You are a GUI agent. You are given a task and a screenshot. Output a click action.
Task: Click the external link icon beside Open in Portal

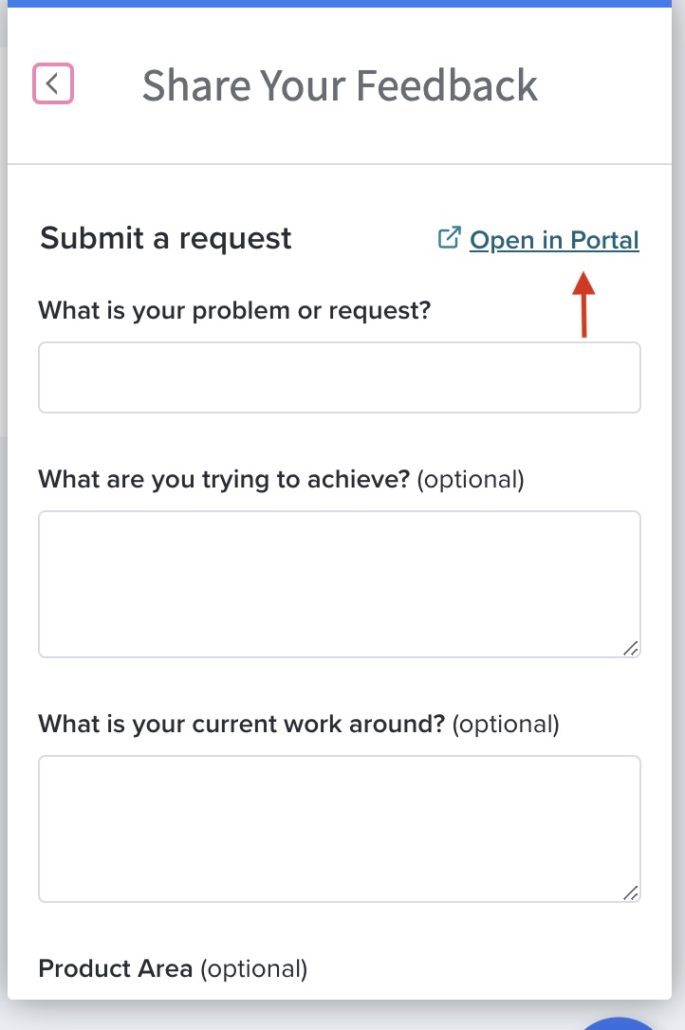(450, 238)
